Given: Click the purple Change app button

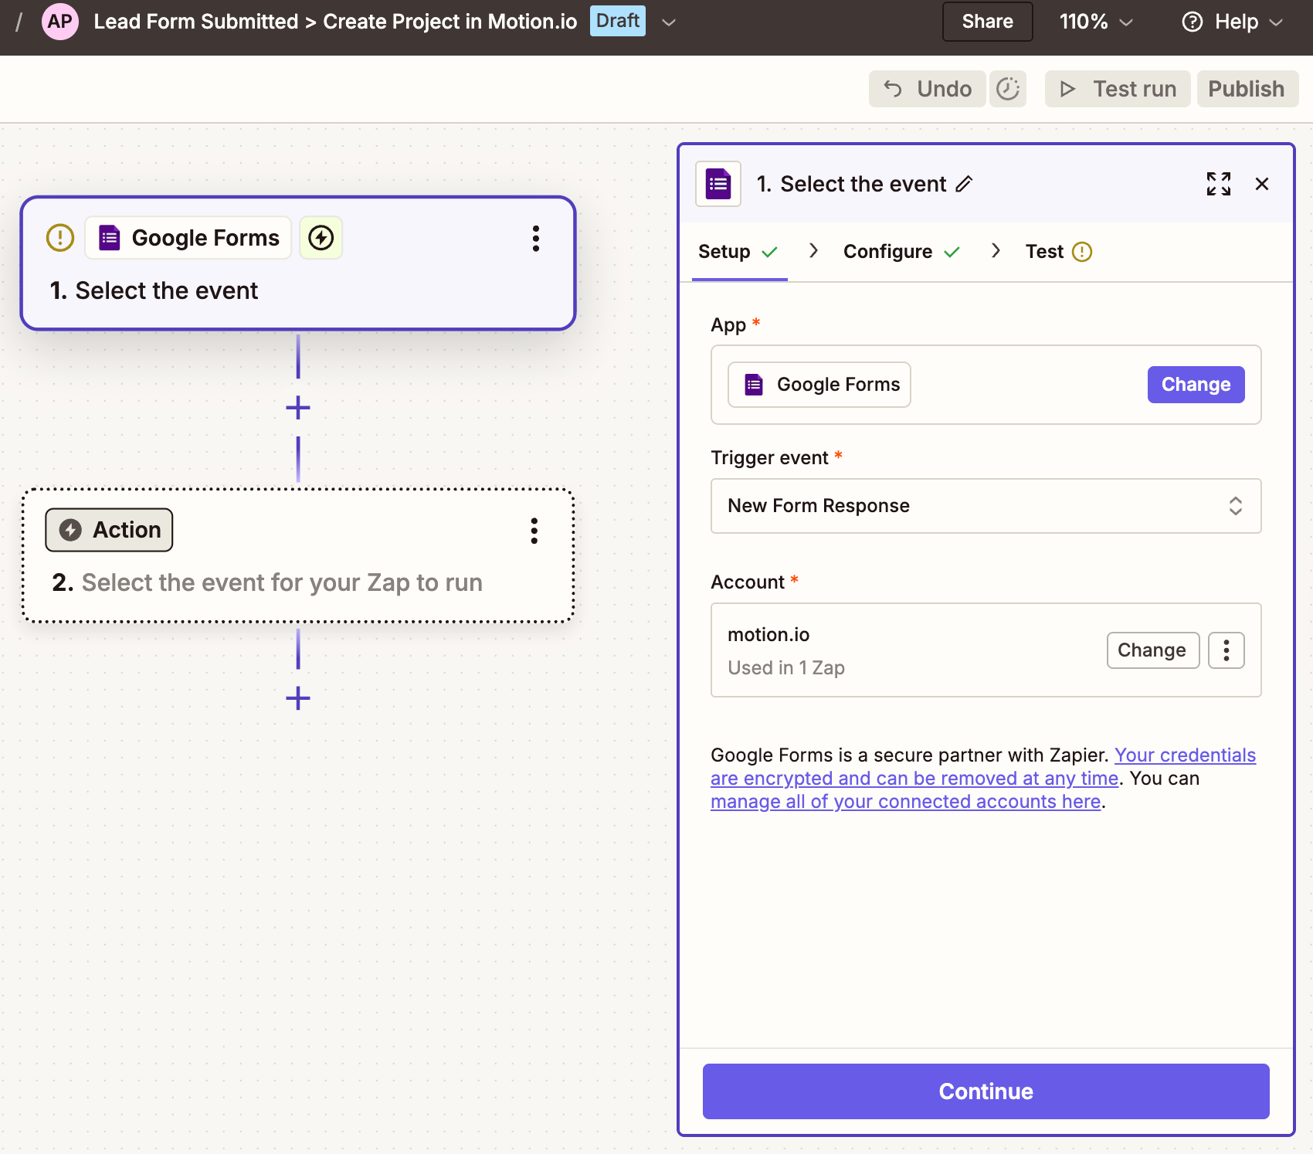Looking at the screenshot, I should click(x=1196, y=385).
